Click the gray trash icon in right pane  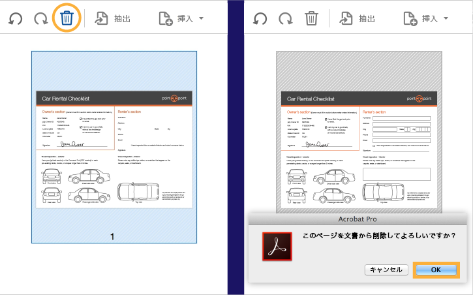(x=311, y=18)
